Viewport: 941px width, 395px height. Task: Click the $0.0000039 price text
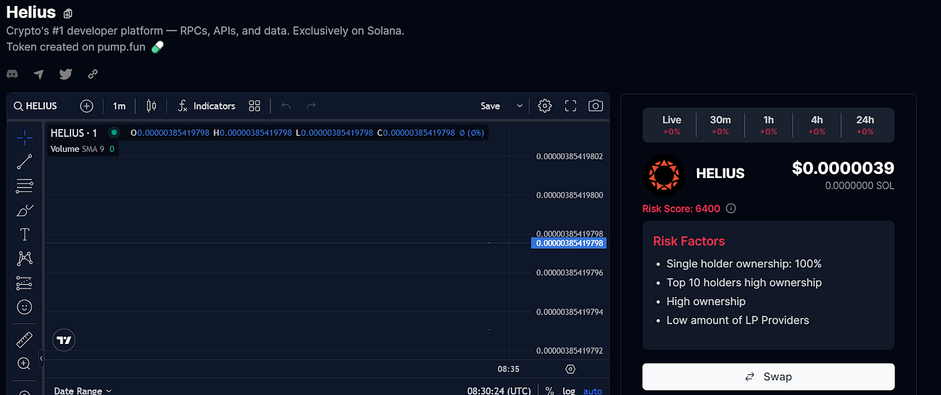point(843,168)
